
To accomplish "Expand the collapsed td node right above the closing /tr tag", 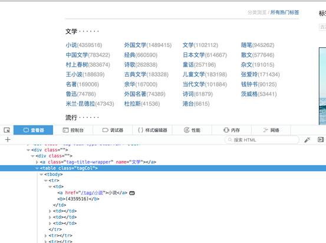I will point(50,224).
